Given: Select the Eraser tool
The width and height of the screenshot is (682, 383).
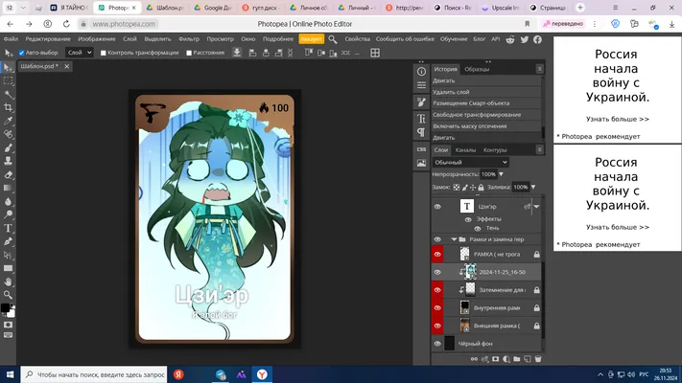Looking at the screenshot, I should point(9,175).
